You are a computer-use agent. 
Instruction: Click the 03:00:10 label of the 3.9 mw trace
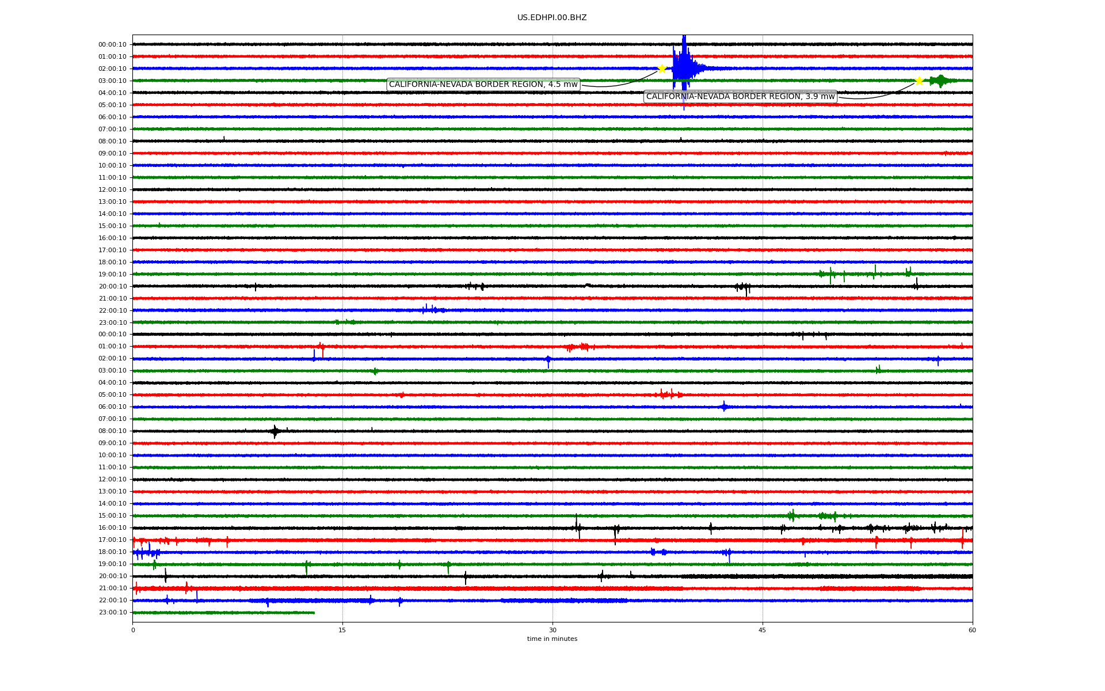[x=112, y=81]
